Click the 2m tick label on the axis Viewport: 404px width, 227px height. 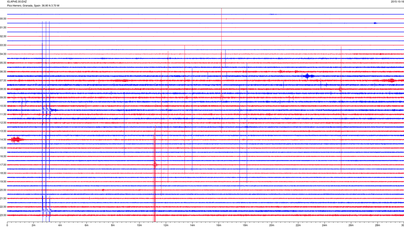point(34,225)
